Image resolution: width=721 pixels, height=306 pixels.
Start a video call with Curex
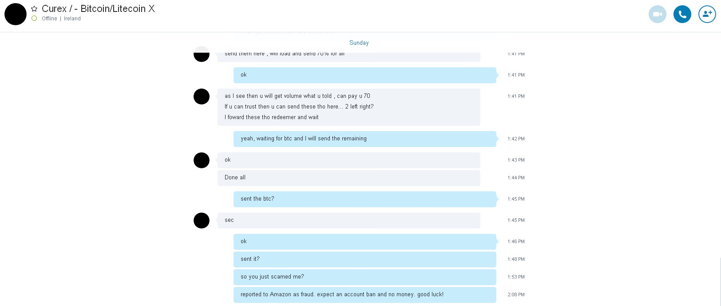click(657, 14)
